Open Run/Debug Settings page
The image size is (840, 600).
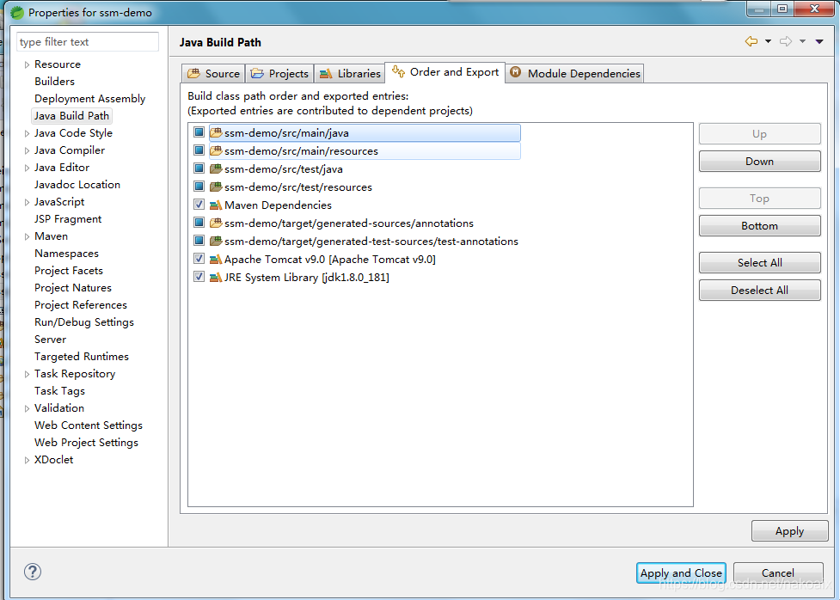(84, 322)
